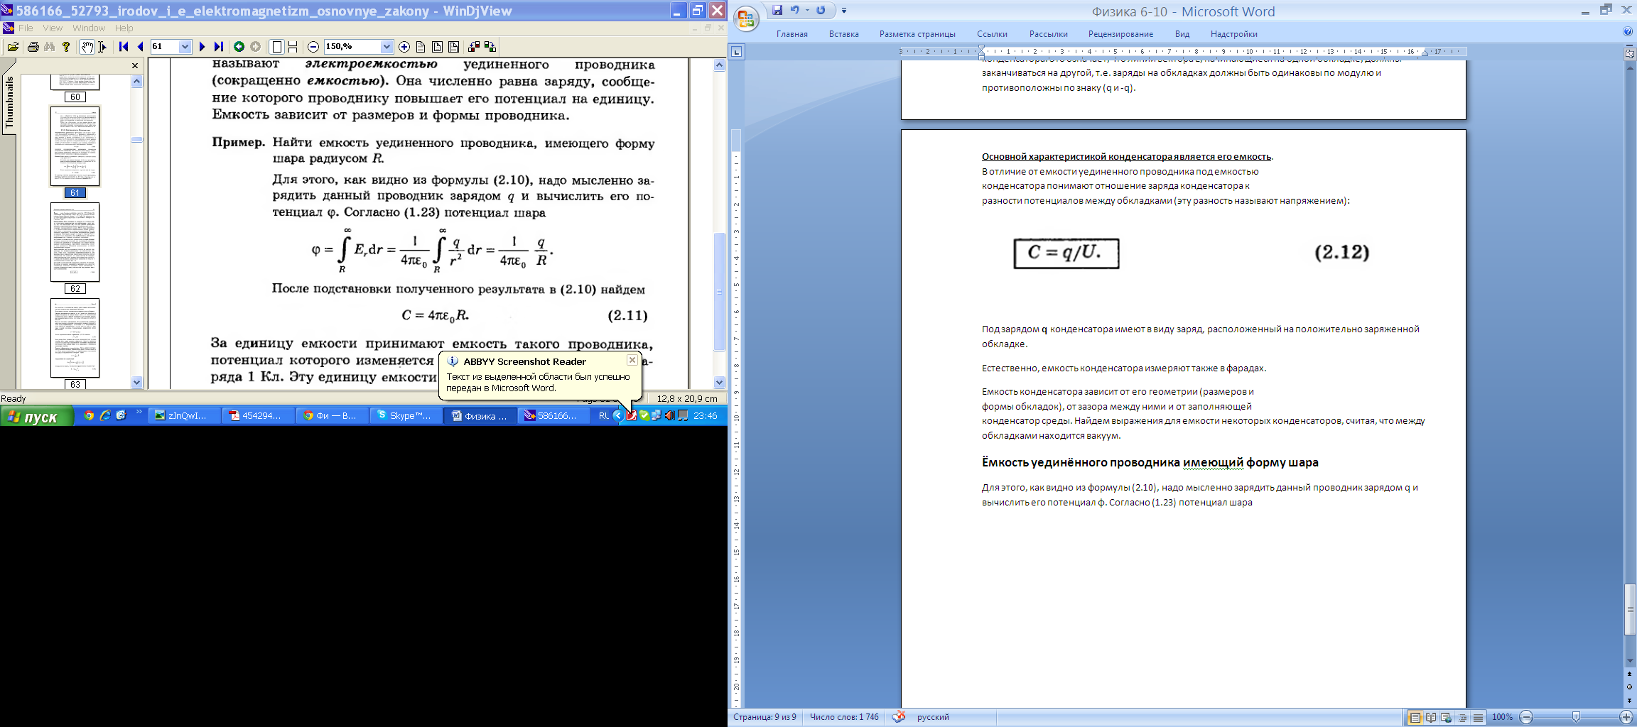Click the Word Help question mark icon
Screen dimensions: 1637x727
(1628, 32)
